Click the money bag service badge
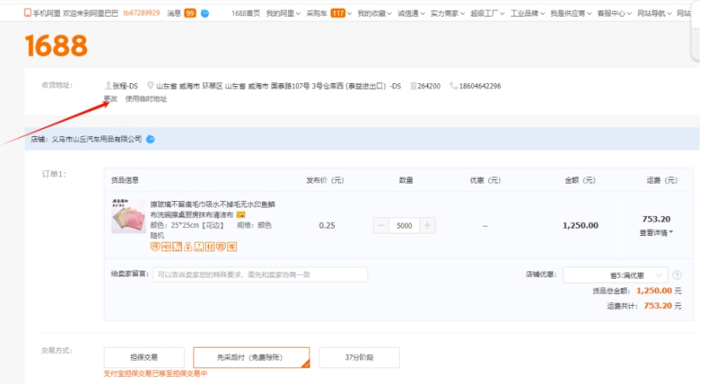The image size is (702, 392). coord(188,246)
